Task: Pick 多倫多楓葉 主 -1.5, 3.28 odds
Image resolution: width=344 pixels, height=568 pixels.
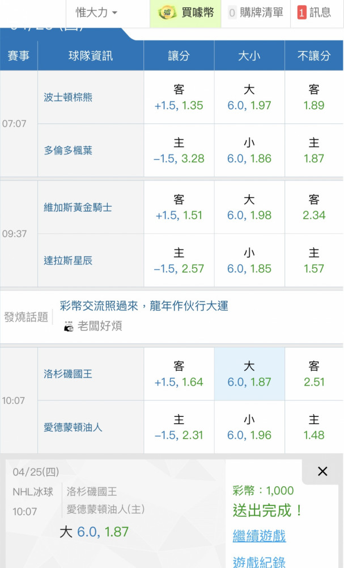Action: 179,151
